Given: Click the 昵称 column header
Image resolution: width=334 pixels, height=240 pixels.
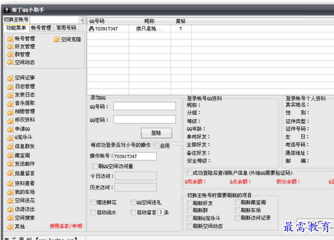Looking at the screenshot, I should pos(150,21).
